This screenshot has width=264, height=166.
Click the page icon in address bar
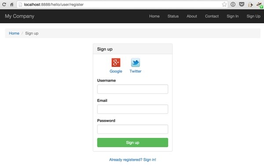(20, 4)
